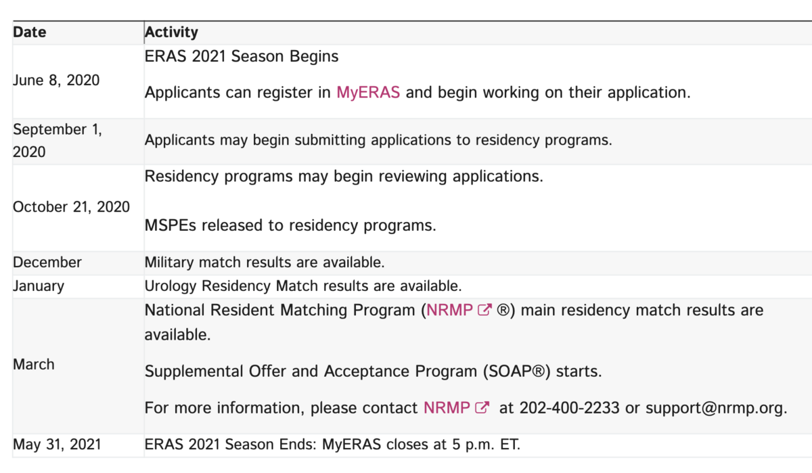Open the MyERAS link
The image size is (812, 473).
pyautogui.click(x=368, y=93)
